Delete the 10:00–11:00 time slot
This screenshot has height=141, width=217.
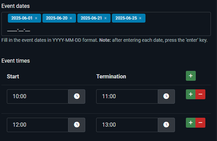coord(200,94)
